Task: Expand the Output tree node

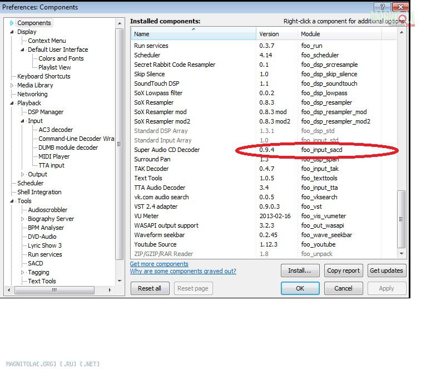Action: (x=22, y=174)
